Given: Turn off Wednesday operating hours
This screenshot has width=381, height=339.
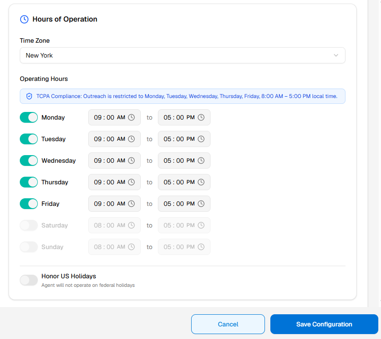Looking at the screenshot, I should pos(29,161).
